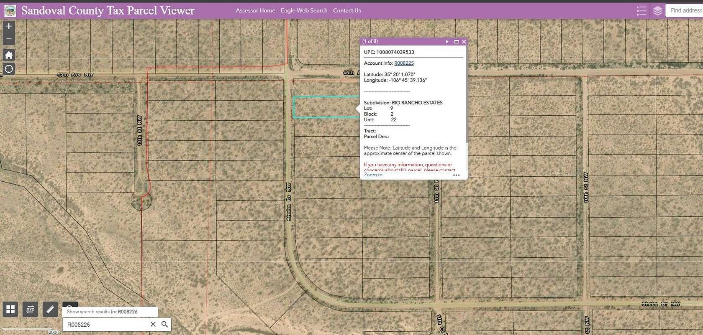The width and height of the screenshot is (703, 335).
Task: Close the parcel info popup
Action: pyautogui.click(x=464, y=41)
